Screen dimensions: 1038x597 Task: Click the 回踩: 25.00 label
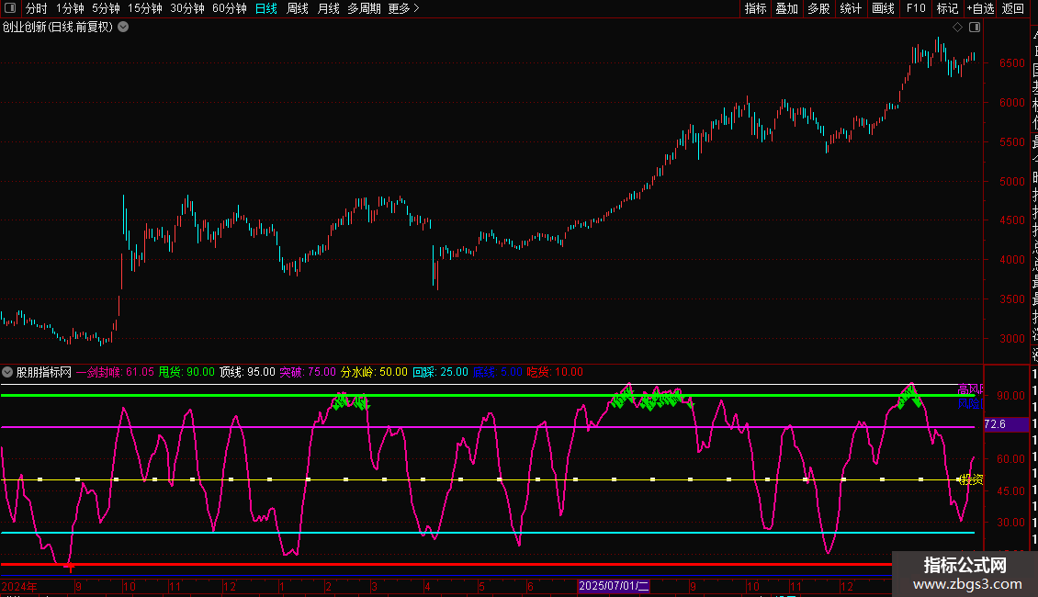tap(440, 372)
